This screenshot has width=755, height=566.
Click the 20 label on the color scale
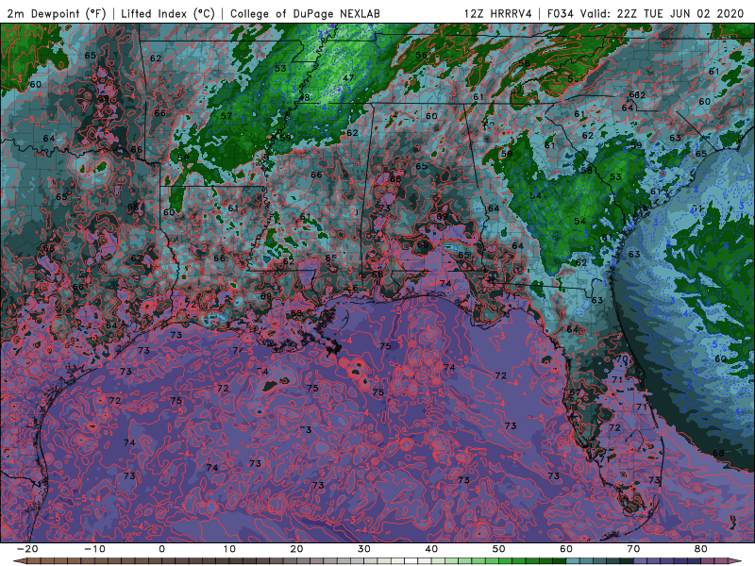point(296,549)
